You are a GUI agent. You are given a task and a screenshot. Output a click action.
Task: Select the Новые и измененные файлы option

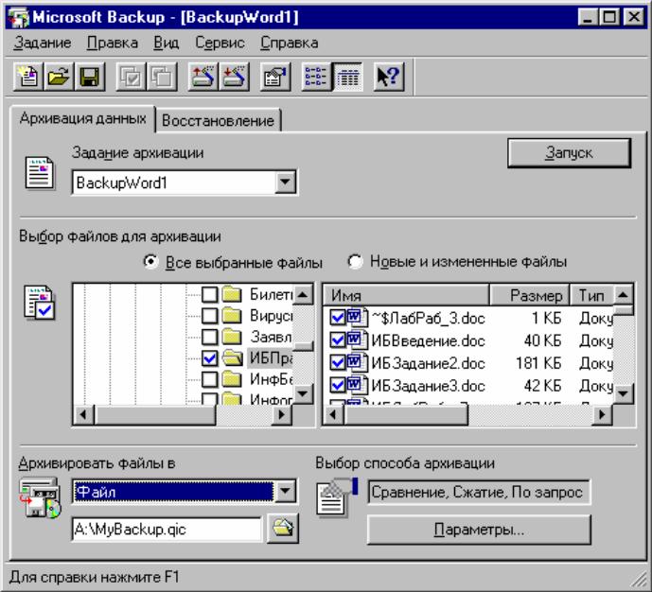(x=355, y=261)
